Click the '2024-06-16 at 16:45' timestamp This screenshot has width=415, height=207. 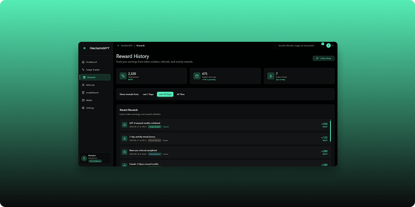tap(138, 154)
